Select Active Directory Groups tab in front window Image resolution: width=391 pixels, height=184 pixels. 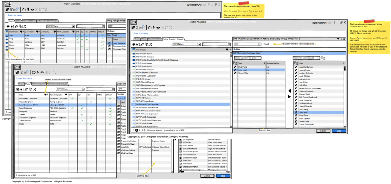(173, 39)
